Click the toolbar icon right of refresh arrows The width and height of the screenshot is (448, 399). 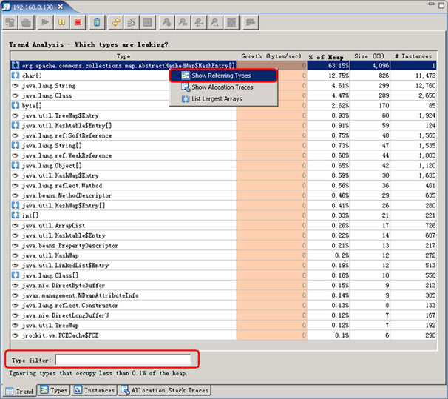132,22
